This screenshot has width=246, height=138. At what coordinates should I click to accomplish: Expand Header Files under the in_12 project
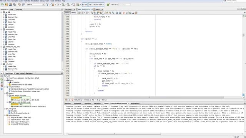pos(4,15)
